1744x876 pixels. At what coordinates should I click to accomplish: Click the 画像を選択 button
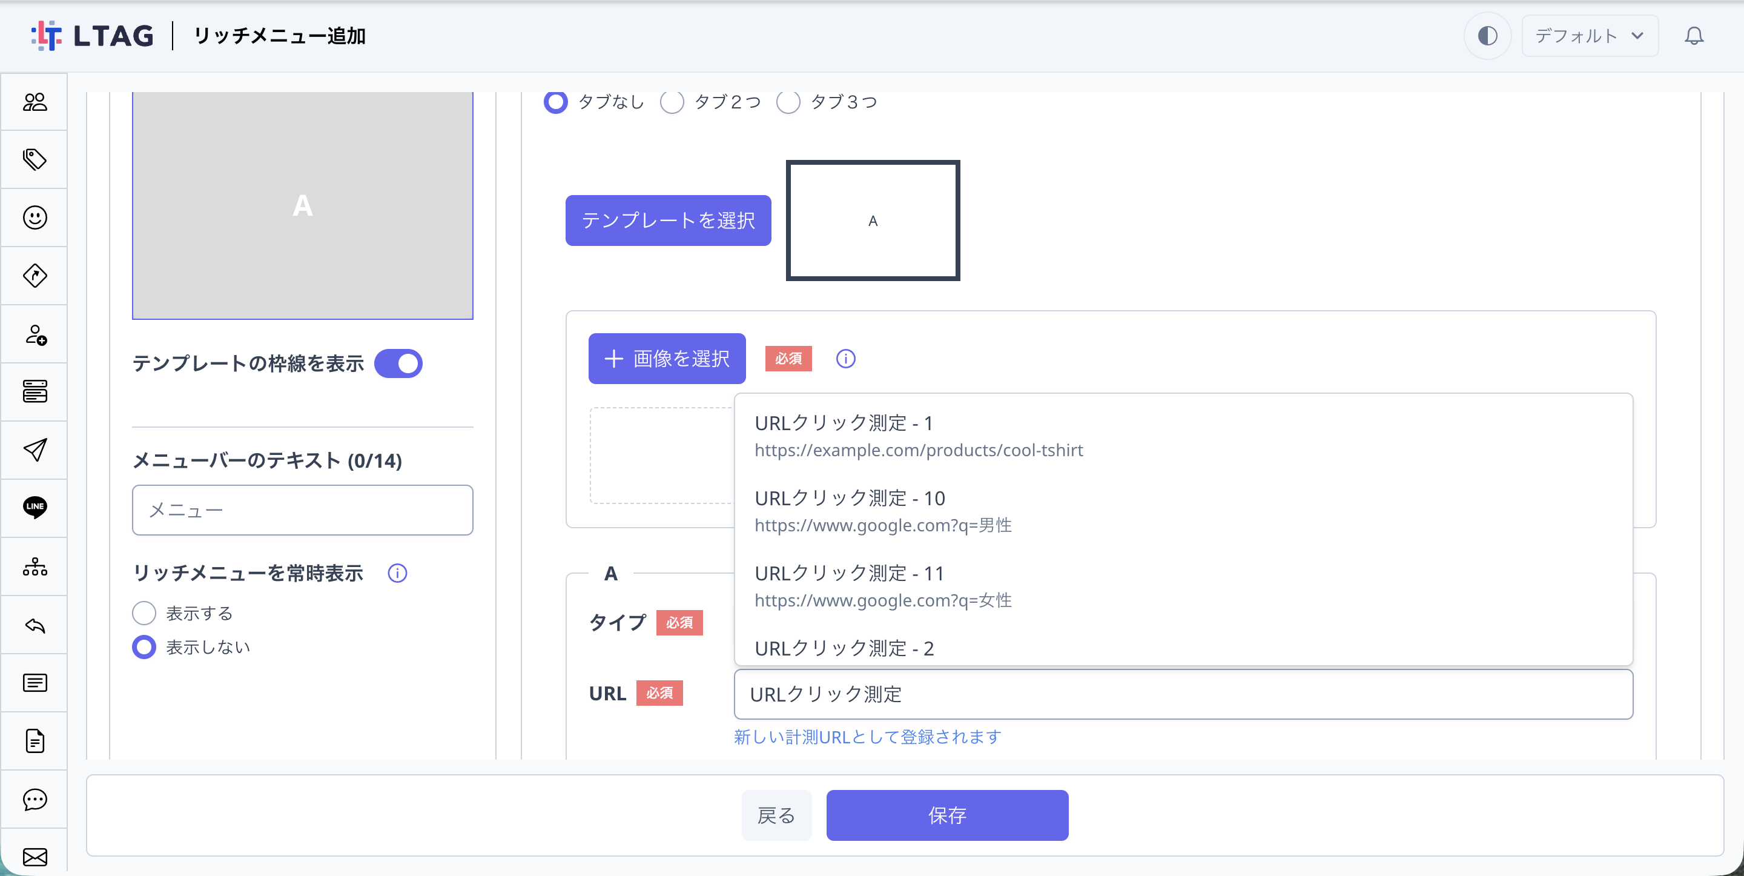pos(666,359)
